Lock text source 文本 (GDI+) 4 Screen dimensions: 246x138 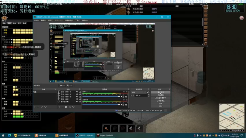click(80, 92)
